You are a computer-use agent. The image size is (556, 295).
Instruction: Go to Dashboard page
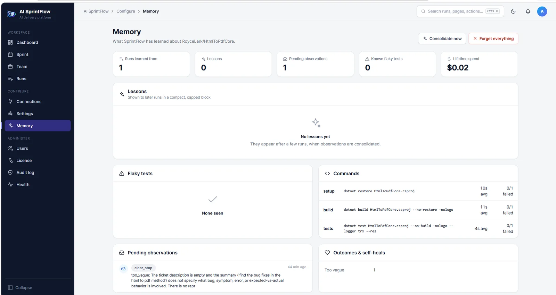tap(38, 42)
